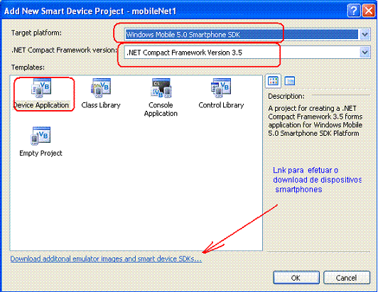Switch templates to small icons view

point(289,81)
